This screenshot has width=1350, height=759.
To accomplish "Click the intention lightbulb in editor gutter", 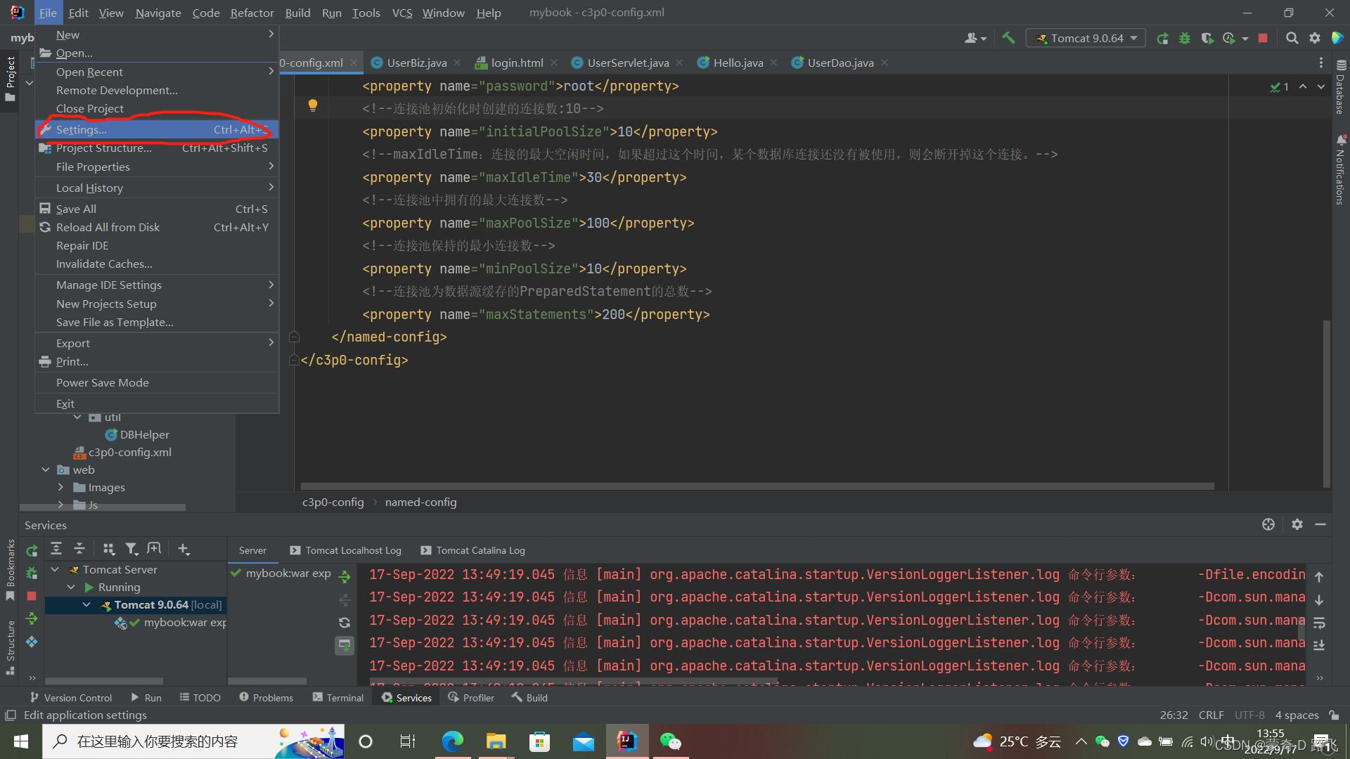I will 313,105.
